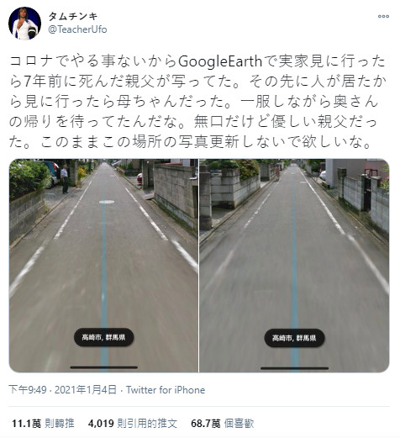Viewport: 400px width, 438px height.
Task: Open the タムチンキ display name profile link
Action: [x=73, y=16]
